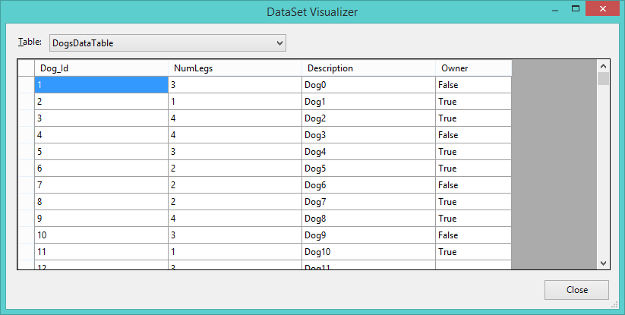
Task: Click the Dog_Id cell with value 7
Action: click(x=101, y=185)
